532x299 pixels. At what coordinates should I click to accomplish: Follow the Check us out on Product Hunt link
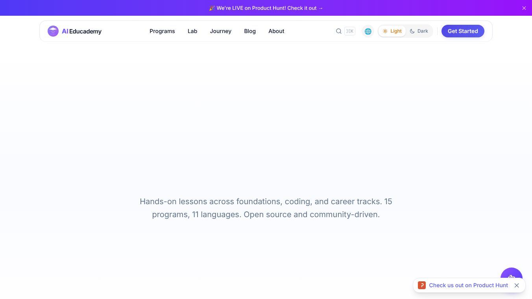468,285
